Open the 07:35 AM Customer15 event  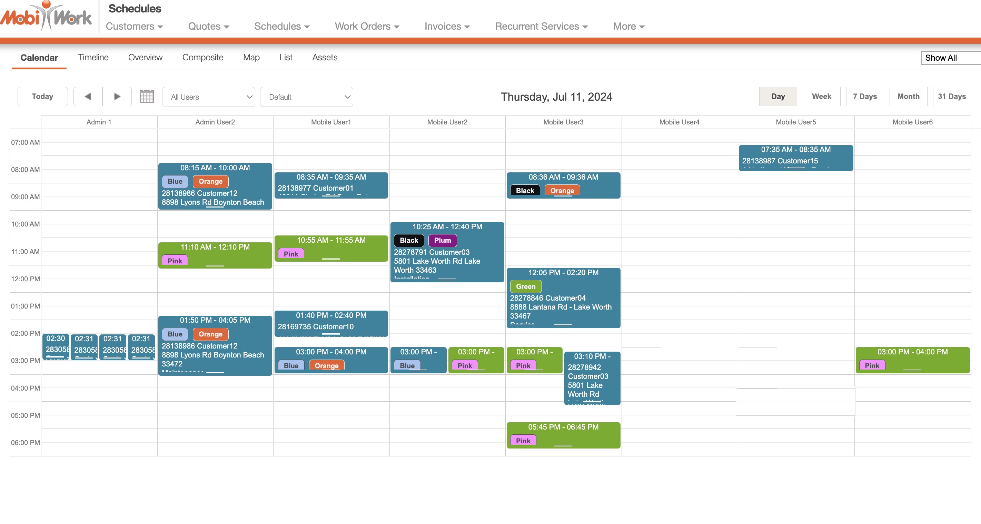coord(795,158)
